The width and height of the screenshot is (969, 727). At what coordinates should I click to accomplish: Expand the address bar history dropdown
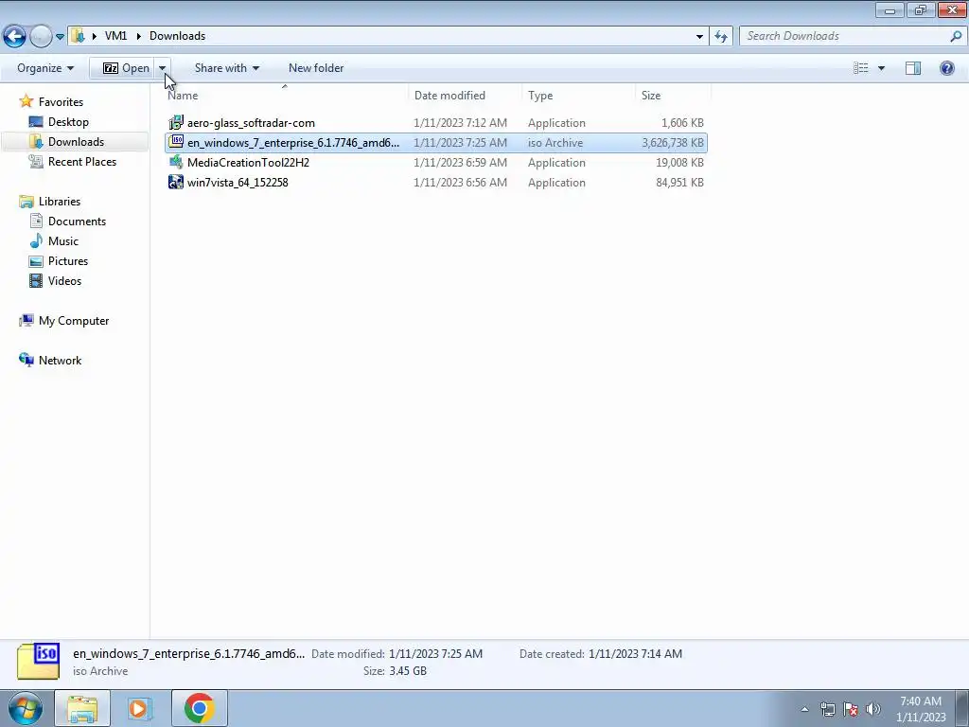[x=699, y=37]
